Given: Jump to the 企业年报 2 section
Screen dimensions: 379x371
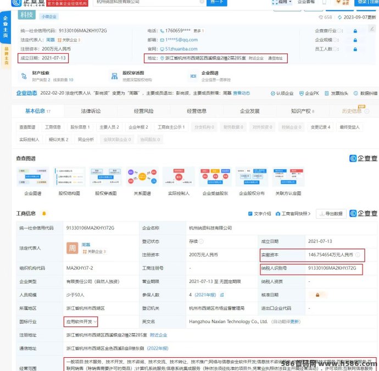Looking at the screenshot, I should 138,127.
